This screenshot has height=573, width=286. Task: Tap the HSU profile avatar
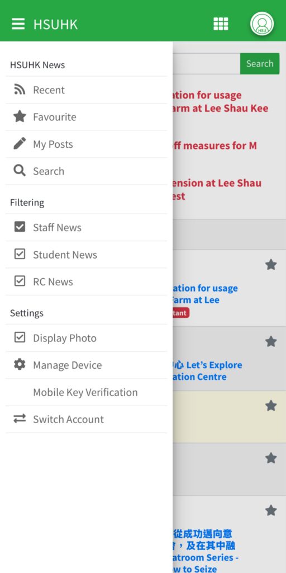click(261, 24)
